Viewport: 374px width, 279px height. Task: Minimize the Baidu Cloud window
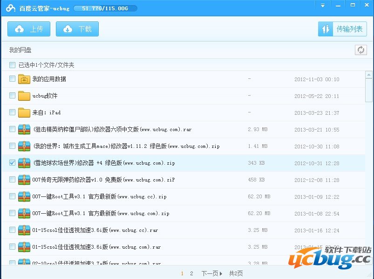[338, 5]
